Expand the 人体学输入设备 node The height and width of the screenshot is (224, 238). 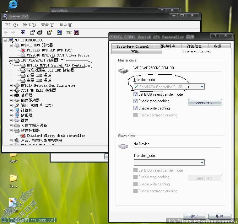tap(11, 125)
